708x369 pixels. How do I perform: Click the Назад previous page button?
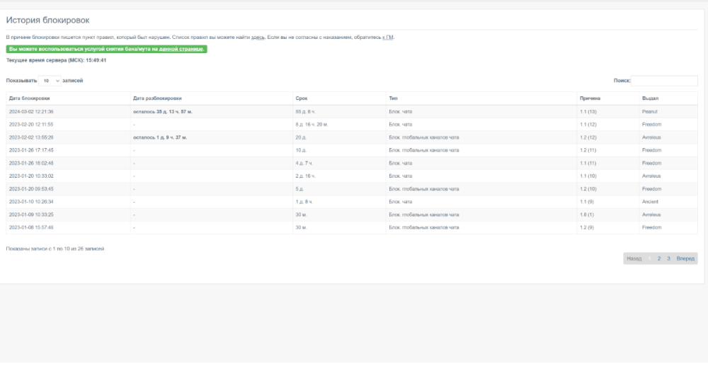click(634, 259)
